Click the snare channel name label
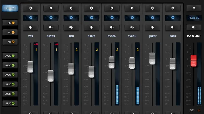 coord(91,36)
